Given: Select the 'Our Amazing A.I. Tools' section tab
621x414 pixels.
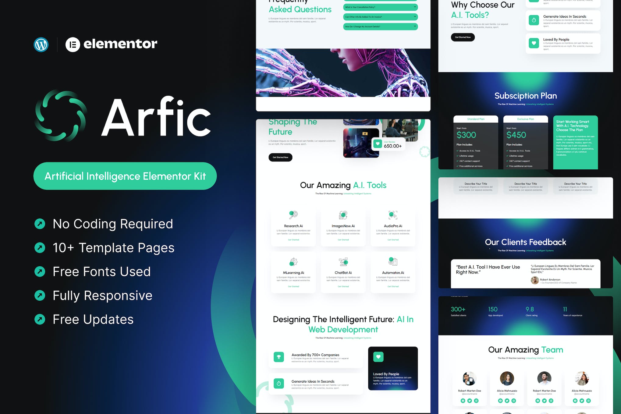Looking at the screenshot, I should [x=344, y=185].
